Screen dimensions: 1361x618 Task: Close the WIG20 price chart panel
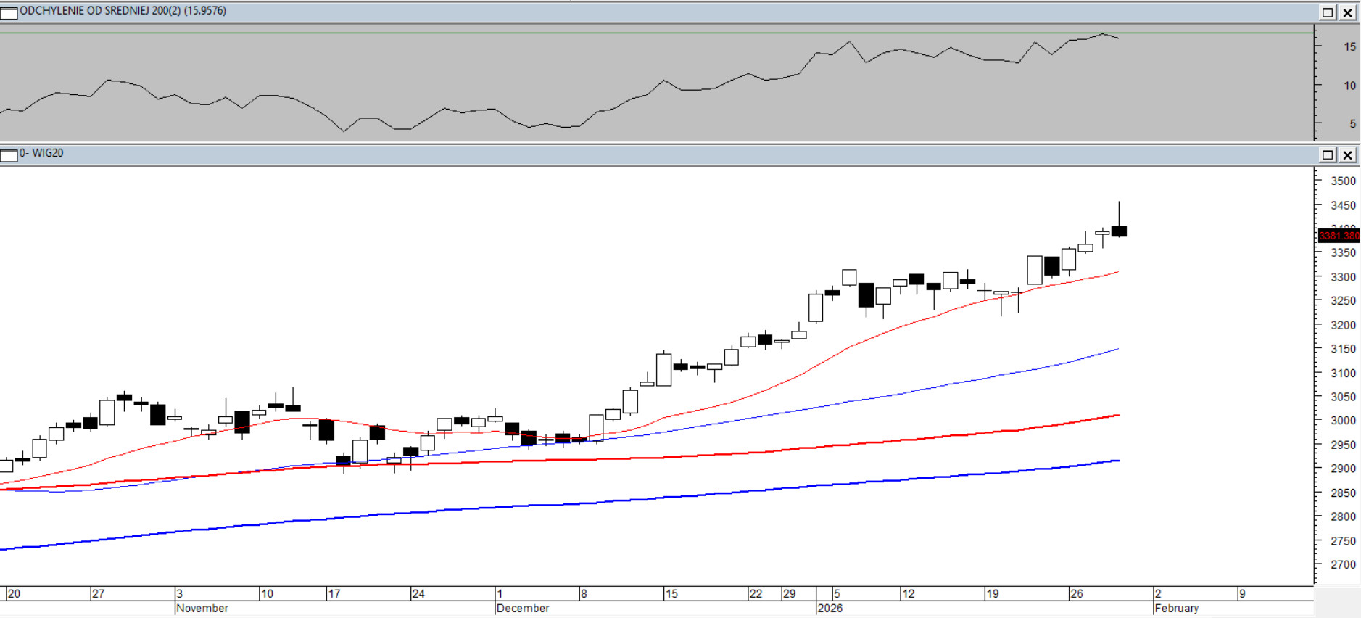(x=1347, y=154)
